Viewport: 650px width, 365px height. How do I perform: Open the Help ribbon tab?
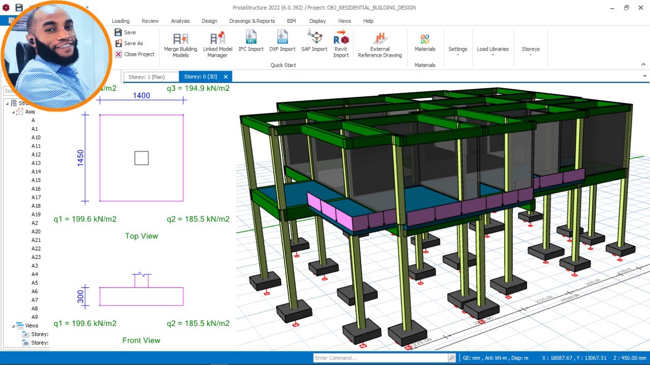point(368,21)
